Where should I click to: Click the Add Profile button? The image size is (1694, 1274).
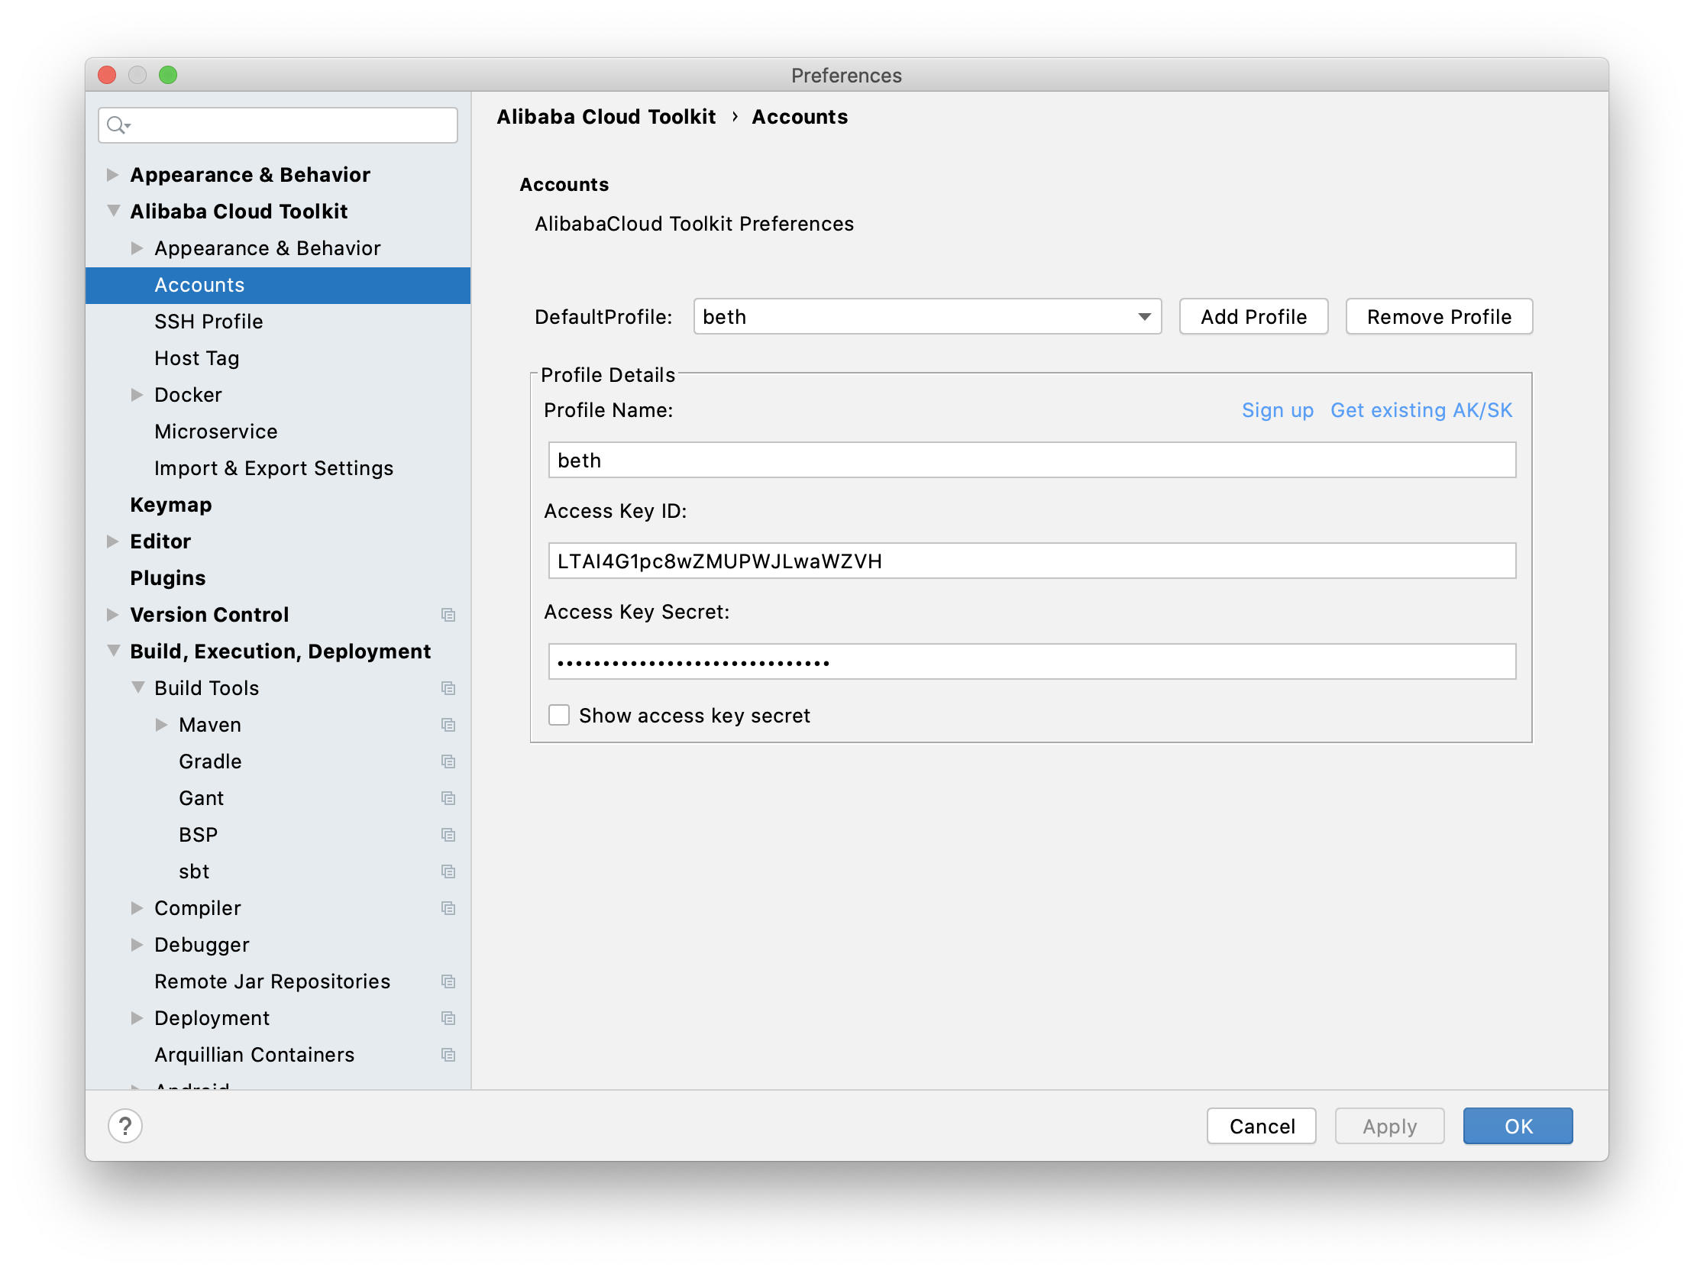point(1253,316)
